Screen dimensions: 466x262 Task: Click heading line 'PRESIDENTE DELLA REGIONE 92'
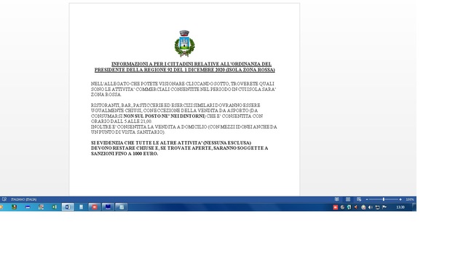tap(184, 70)
